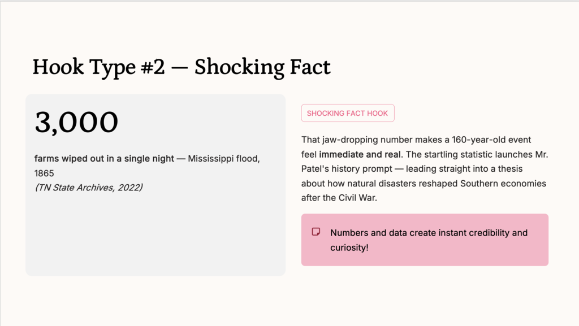The height and width of the screenshot is (326, 579).
Task: Click the SHOCKING FACT HOOK badge
Action: pyautogui.click(x=347, y=113)
